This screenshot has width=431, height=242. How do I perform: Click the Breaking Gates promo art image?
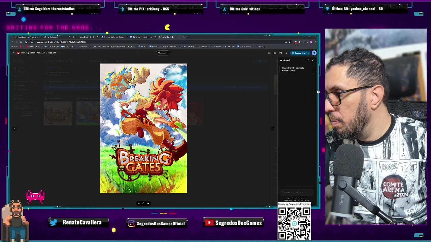tap(143, 128)
